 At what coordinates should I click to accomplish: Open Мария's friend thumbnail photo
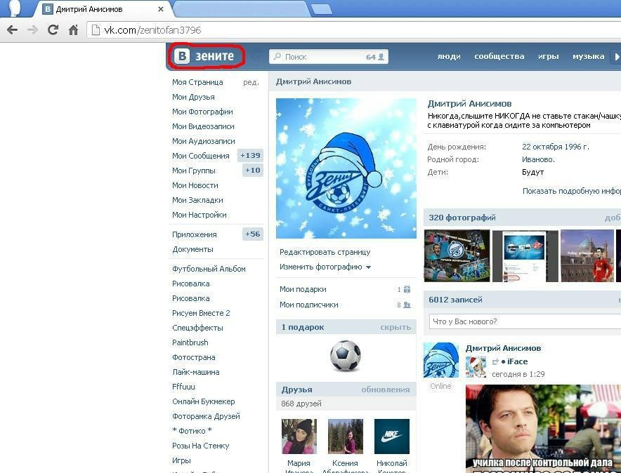point(299,435)
